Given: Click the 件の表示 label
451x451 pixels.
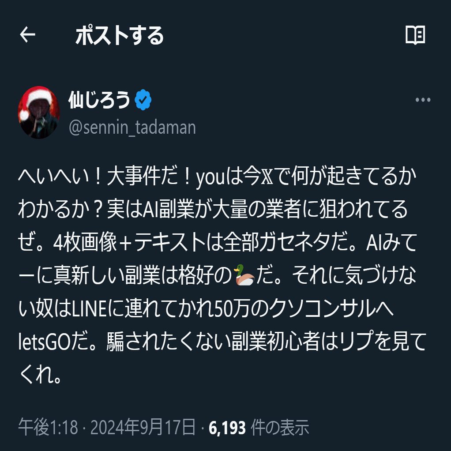Looking at the screenshot, I should [280, 427].
